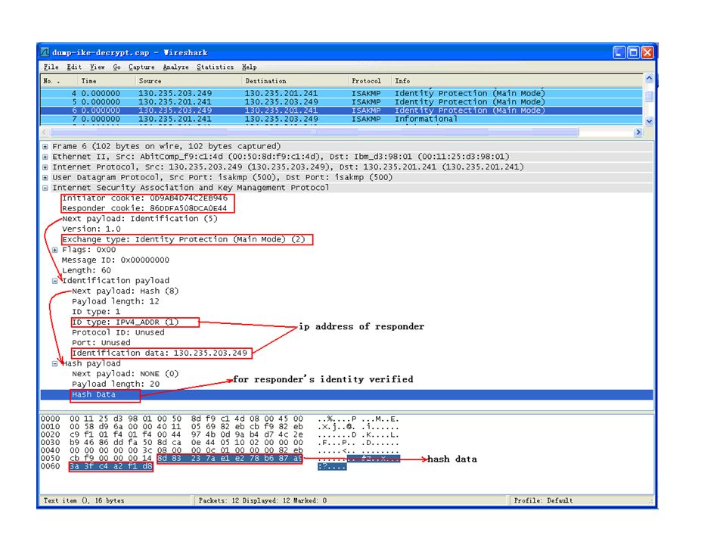Open the File menu
This screenshot has height=545, width=726.
tap(51, 67)
